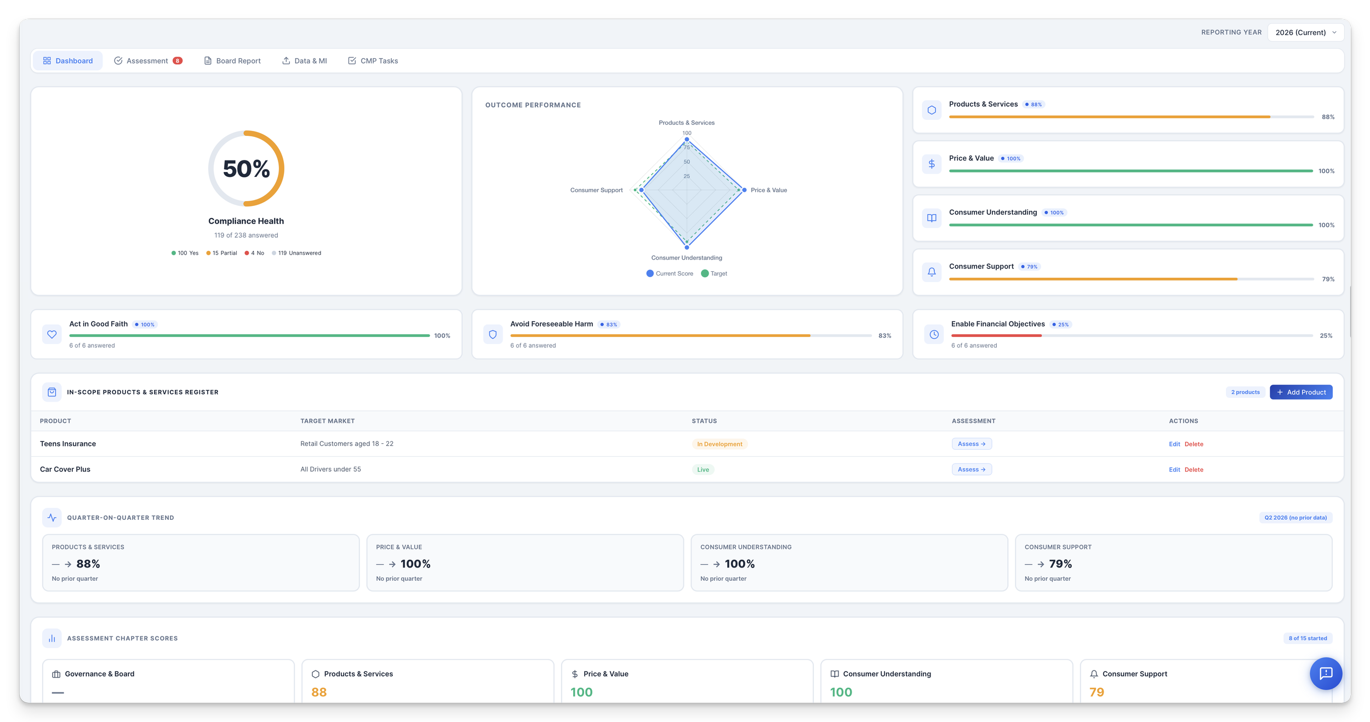Click the Price & Value dollar icon
1370x722 pixels.
931,164
